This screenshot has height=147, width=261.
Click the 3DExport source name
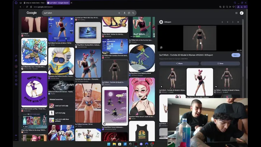(168, 22)
